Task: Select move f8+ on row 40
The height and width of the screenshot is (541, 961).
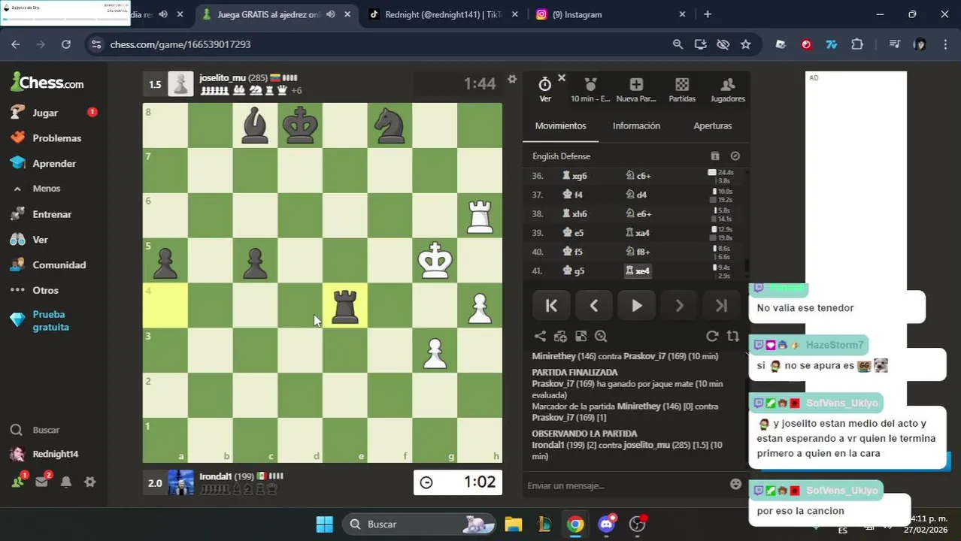Action: tap(638, 252)
